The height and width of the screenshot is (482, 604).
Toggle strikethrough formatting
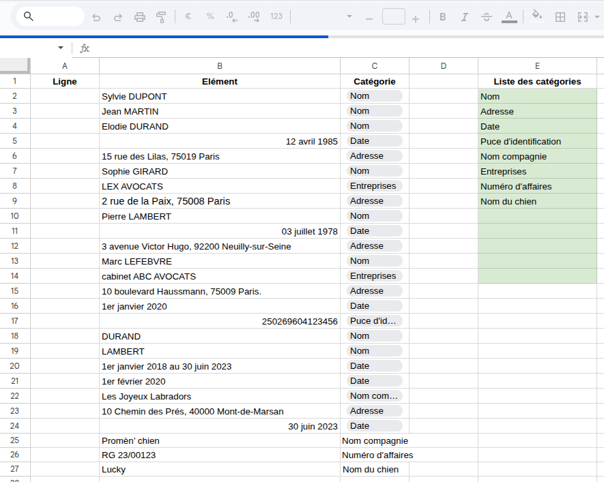click(487, 17)
